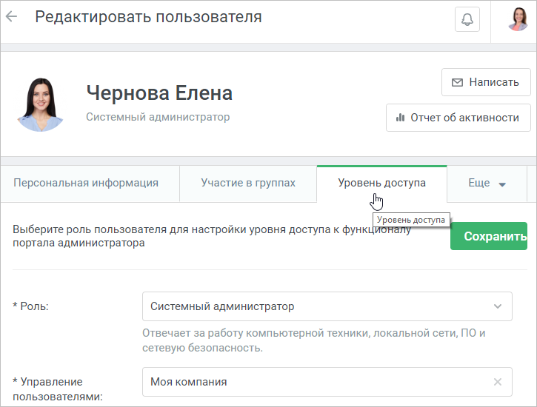Screen dimensions: 537x407
Task: Click the Управление пользователями input field
Action: [x=327, y=382]
